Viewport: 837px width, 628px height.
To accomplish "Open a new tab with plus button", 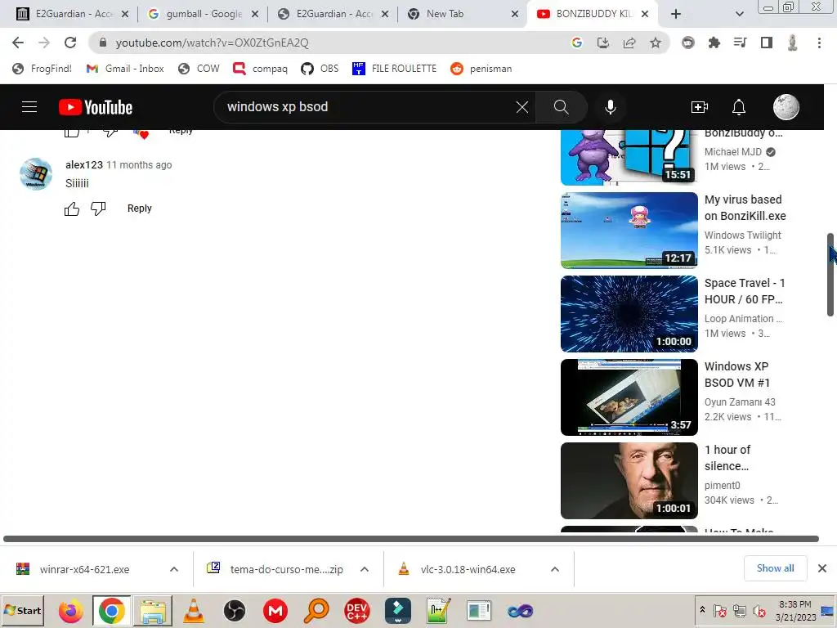I will 676,14.
